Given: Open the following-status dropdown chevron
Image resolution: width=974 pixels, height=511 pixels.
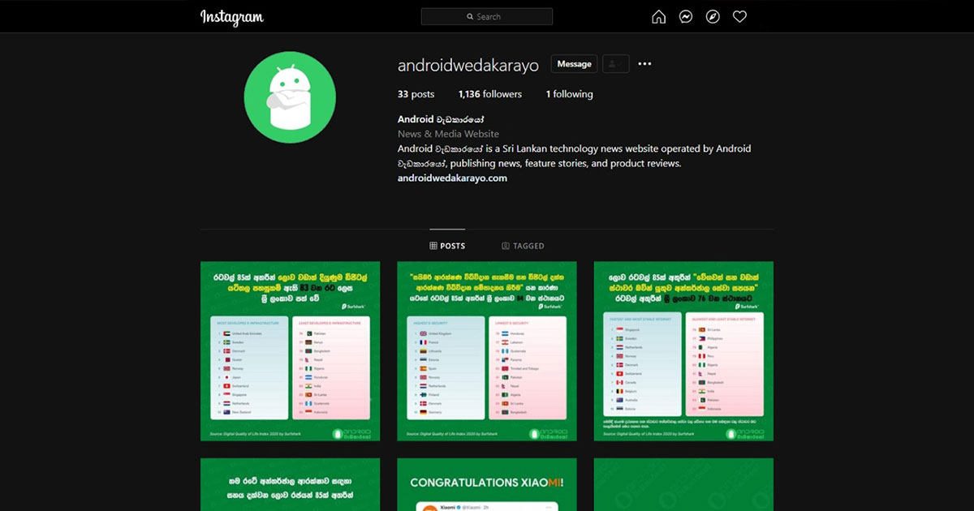Looking at the screenshot, I should 615,63.
